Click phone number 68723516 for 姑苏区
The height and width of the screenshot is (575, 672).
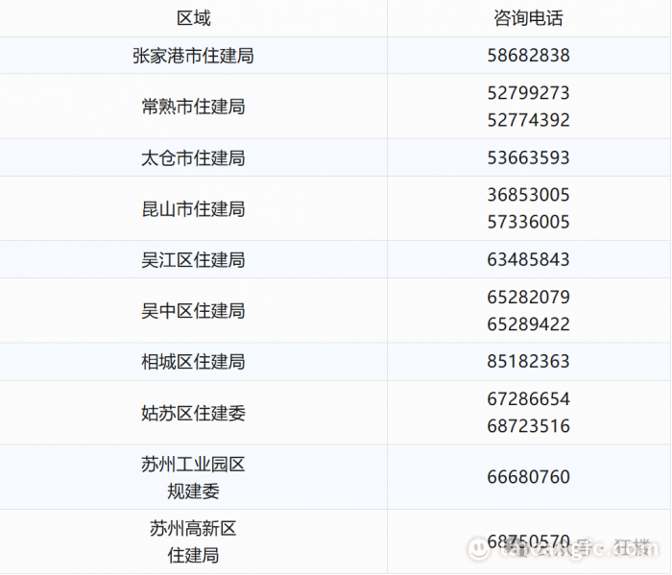click(x=528, y=425)
